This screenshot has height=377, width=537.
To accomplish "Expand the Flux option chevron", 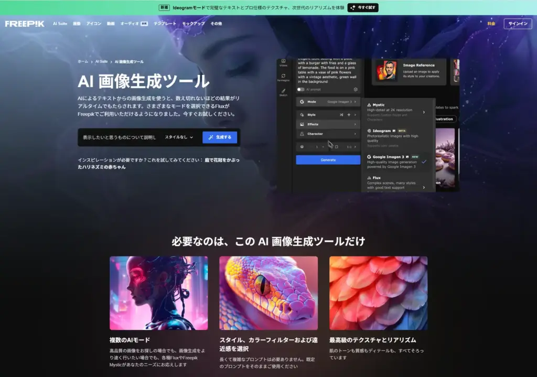I will [424, 187].
